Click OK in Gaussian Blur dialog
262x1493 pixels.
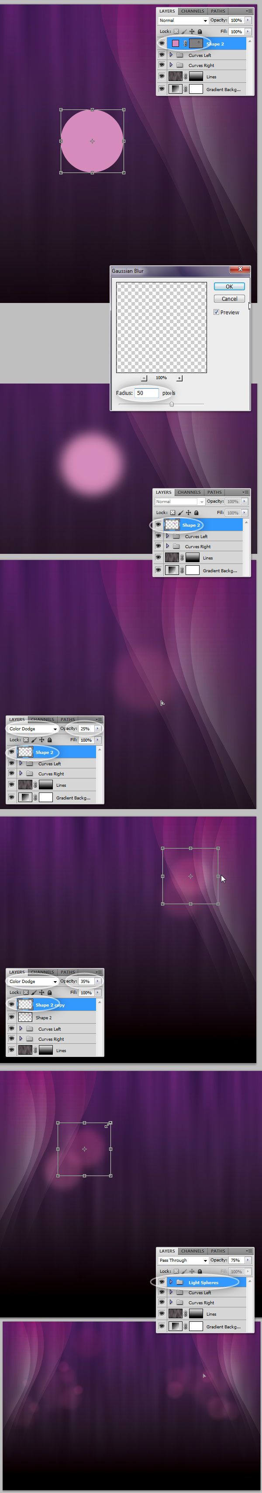[x=229, y=286]
